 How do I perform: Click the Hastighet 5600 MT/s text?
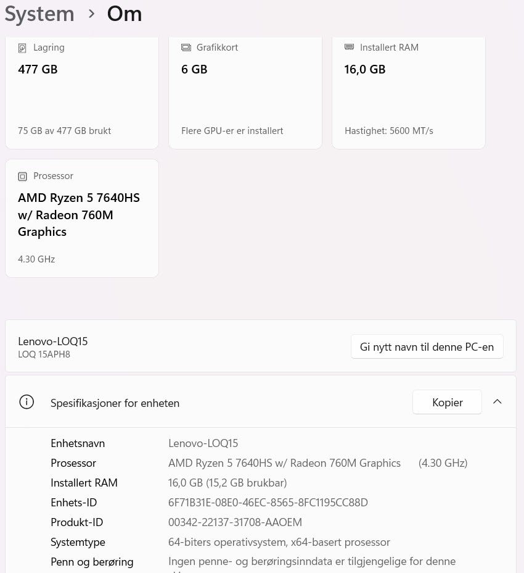pyautogui.click(x=389, y=131)
